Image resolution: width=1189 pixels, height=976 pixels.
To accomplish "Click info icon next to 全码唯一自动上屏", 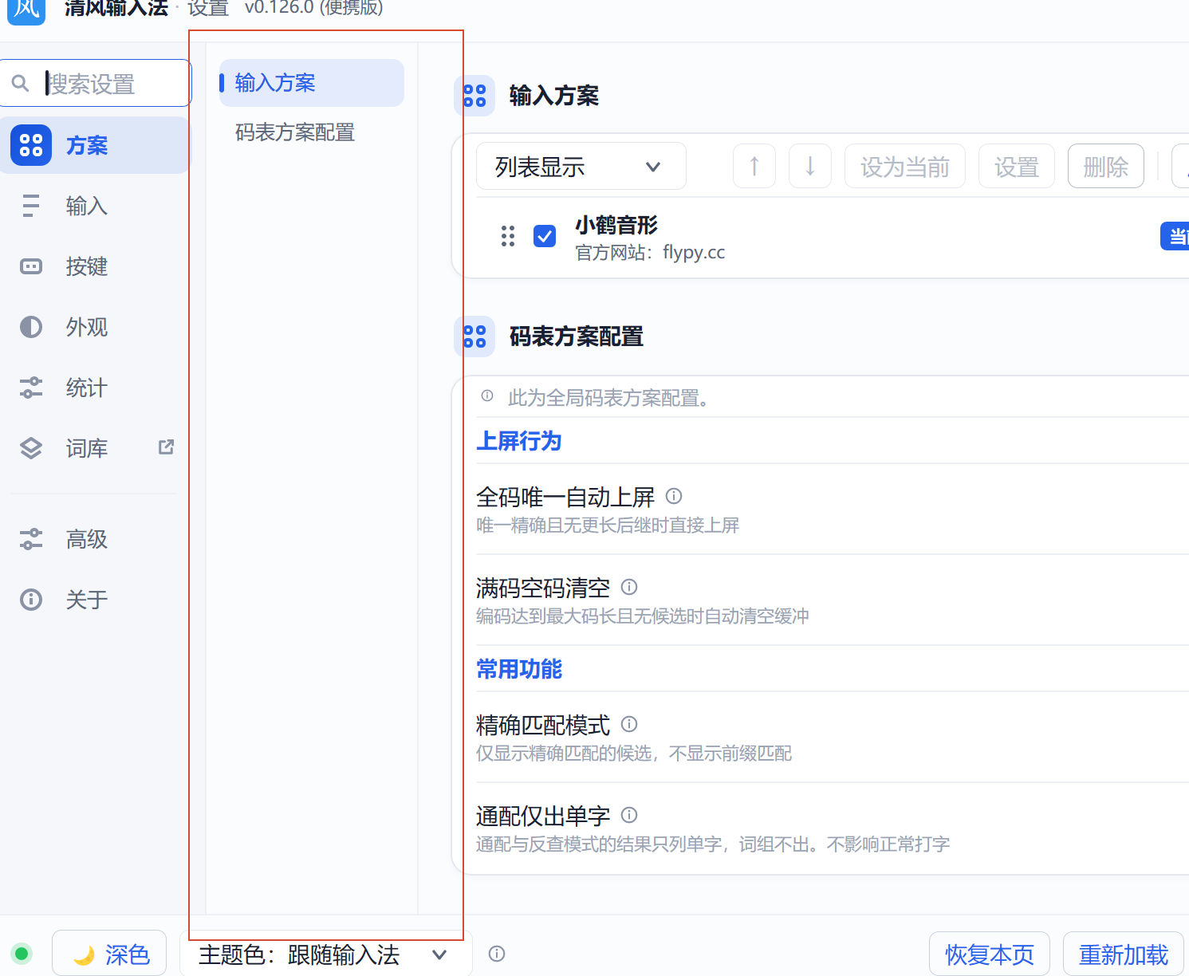I will (674, 496).
